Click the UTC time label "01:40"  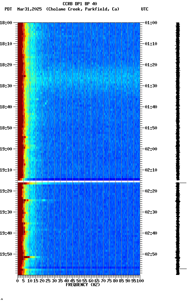pos(151,107)
